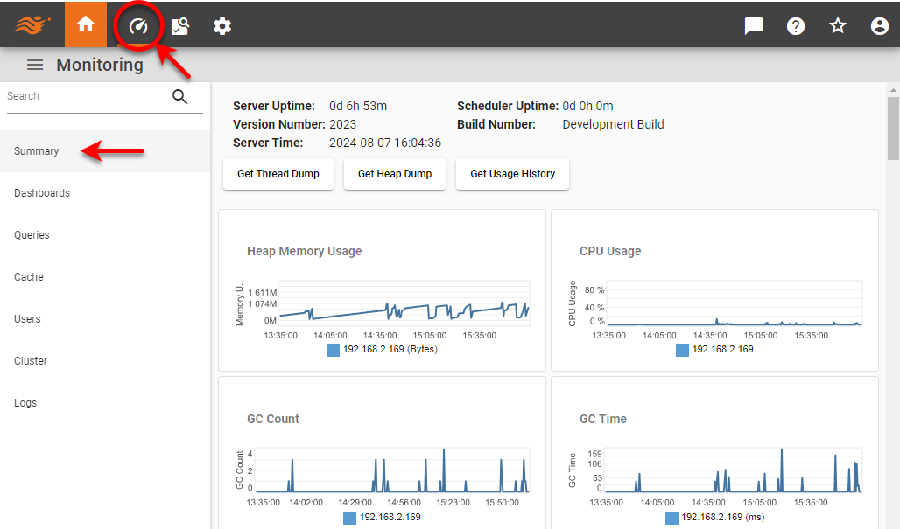This screenshot has width=900, height=529.
Task: Open the Monitoring gauge icon in top bar
Action: pyautogui.click(x=137, y=25)
